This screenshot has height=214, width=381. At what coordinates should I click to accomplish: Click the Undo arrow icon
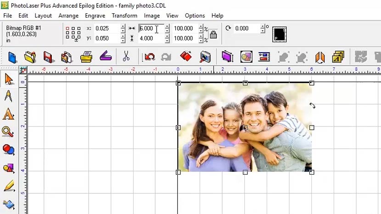149,57
